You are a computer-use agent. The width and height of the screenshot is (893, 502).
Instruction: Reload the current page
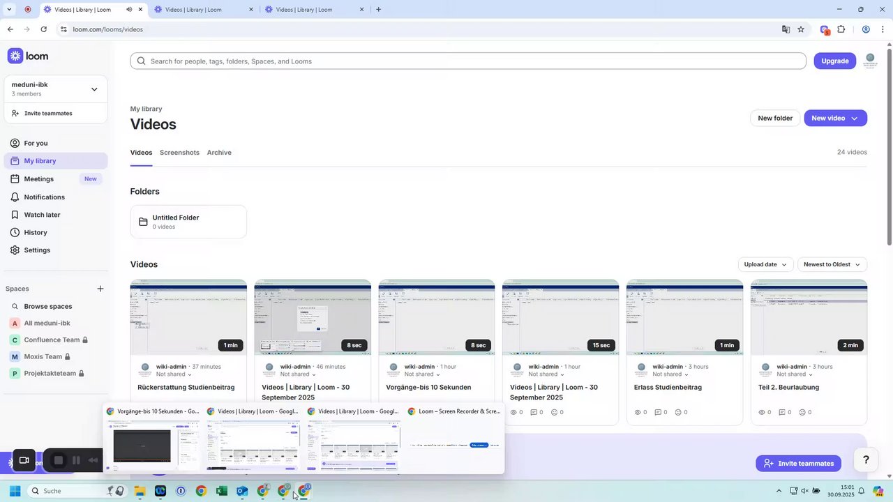[44, 29]
